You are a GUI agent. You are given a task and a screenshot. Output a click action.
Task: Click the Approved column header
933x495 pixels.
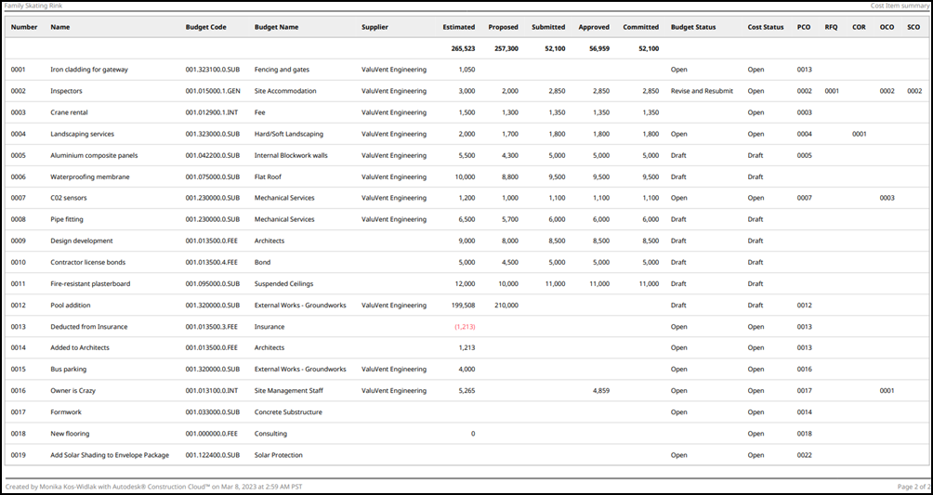tap(594, 27)
